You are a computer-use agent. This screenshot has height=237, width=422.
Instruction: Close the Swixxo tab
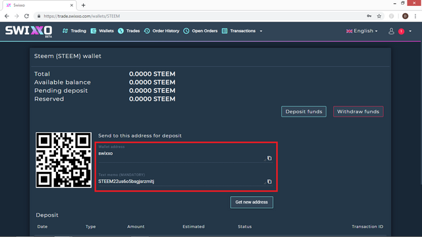coord(72,5)
